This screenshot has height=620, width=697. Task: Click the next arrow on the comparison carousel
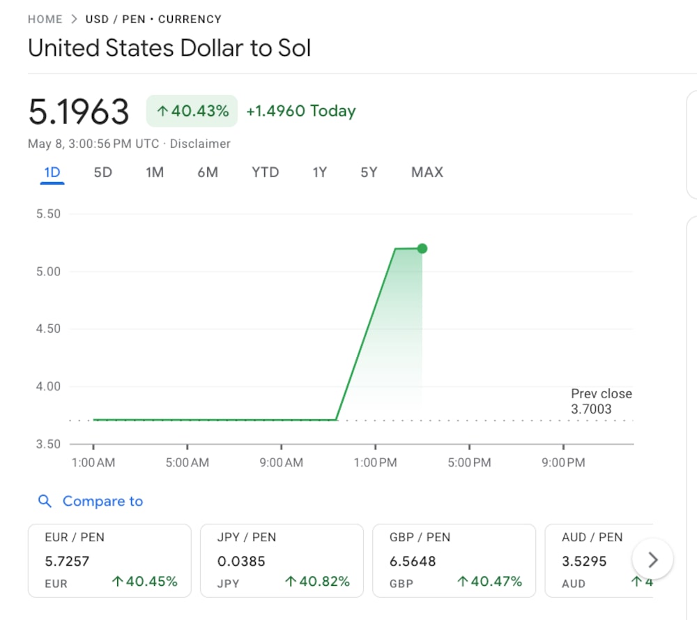coord(652,559)
